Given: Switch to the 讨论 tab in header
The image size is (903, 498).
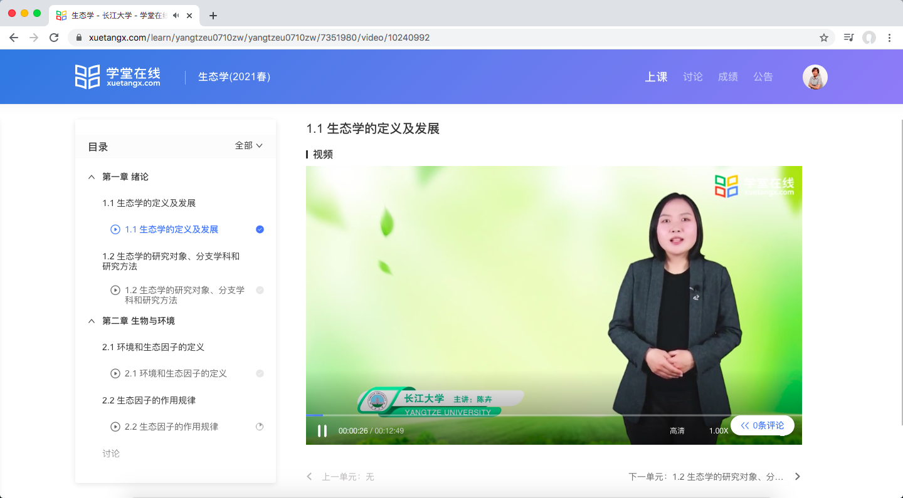Looking at the screenshot, I should [x=693, y=77].
